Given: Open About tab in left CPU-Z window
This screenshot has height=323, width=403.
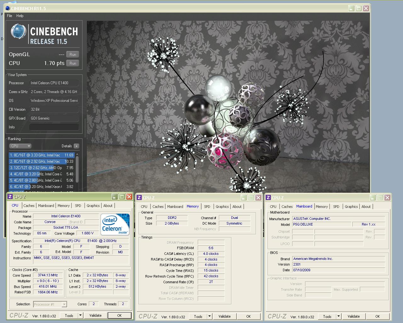Looking at the screenshot, I should coord(108,206).
